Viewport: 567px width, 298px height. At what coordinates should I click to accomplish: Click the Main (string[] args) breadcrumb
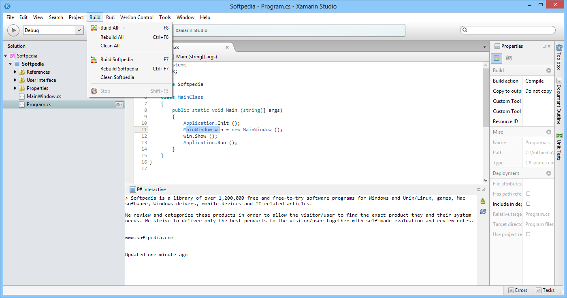[196, 57]
